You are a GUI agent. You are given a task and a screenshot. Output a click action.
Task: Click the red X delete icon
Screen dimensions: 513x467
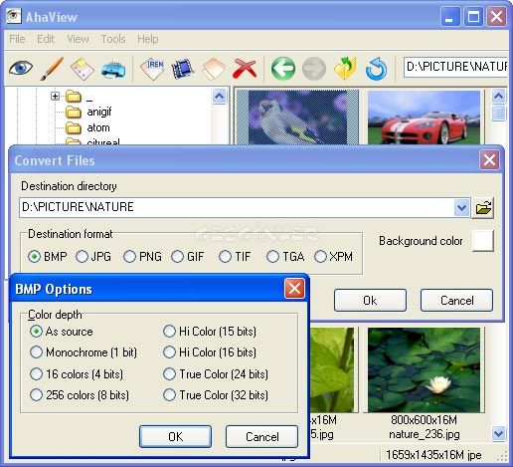245,69
